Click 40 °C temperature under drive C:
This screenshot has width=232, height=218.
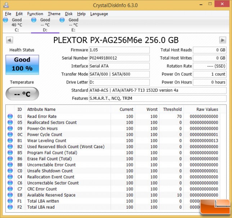point(17,25)
